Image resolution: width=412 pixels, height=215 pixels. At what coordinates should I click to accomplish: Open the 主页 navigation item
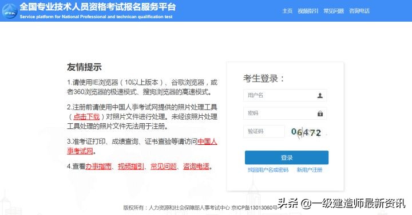(x=287, y=11)
